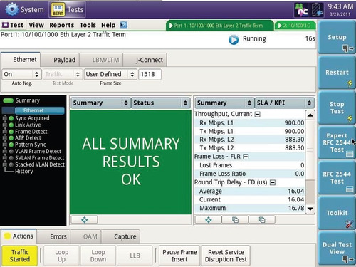Click the copy results icon below SLA pane
The image size is (356, 267).
(x=235, y=220)
